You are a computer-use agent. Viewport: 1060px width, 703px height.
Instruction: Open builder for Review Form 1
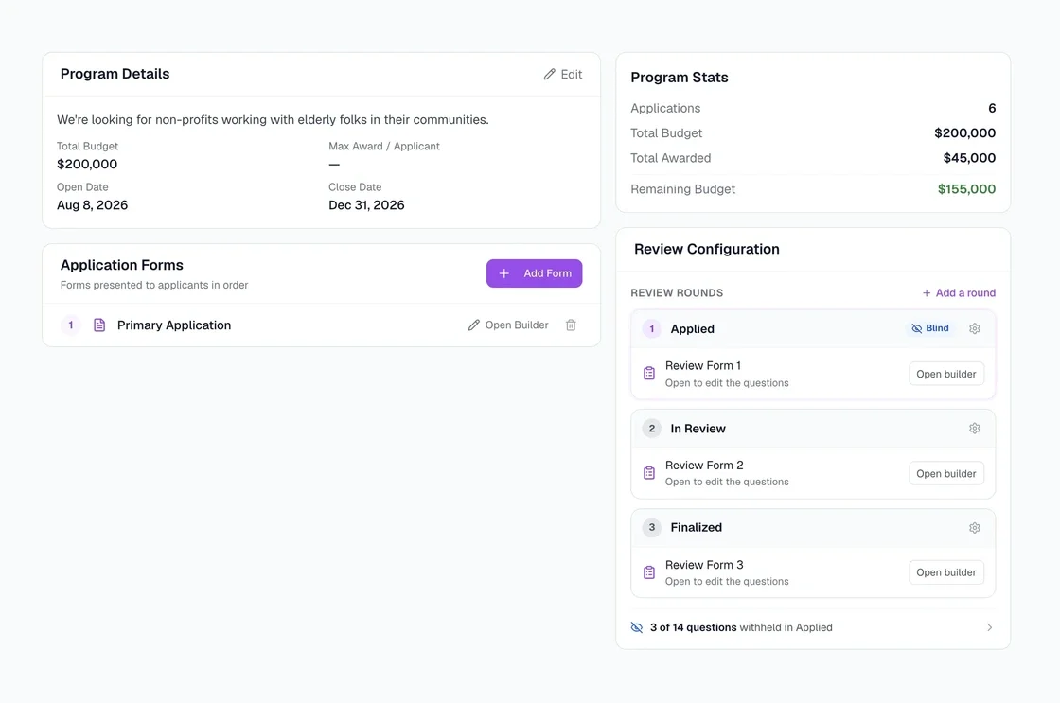click(945, 374)
